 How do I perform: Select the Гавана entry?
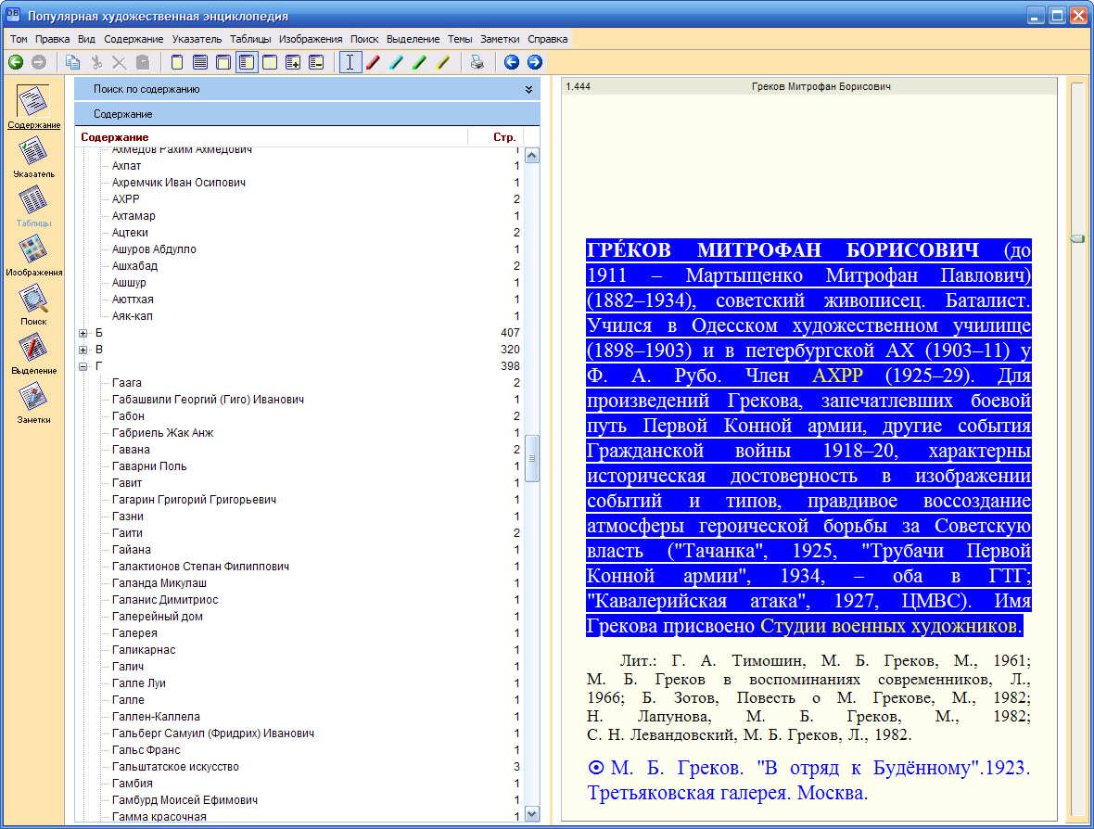point(131,450)
